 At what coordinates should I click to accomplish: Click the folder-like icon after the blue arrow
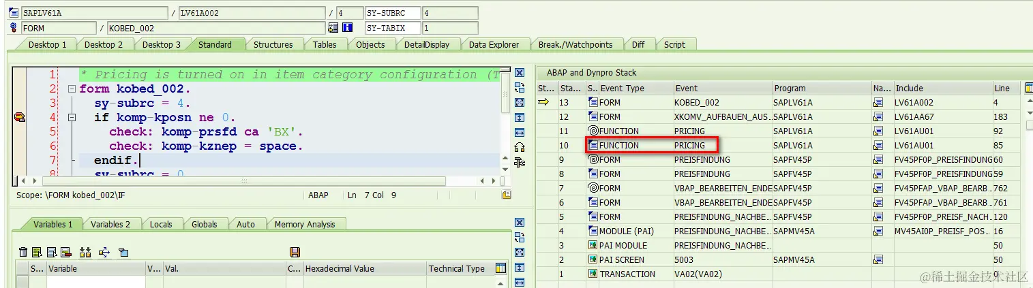point(123,253)
